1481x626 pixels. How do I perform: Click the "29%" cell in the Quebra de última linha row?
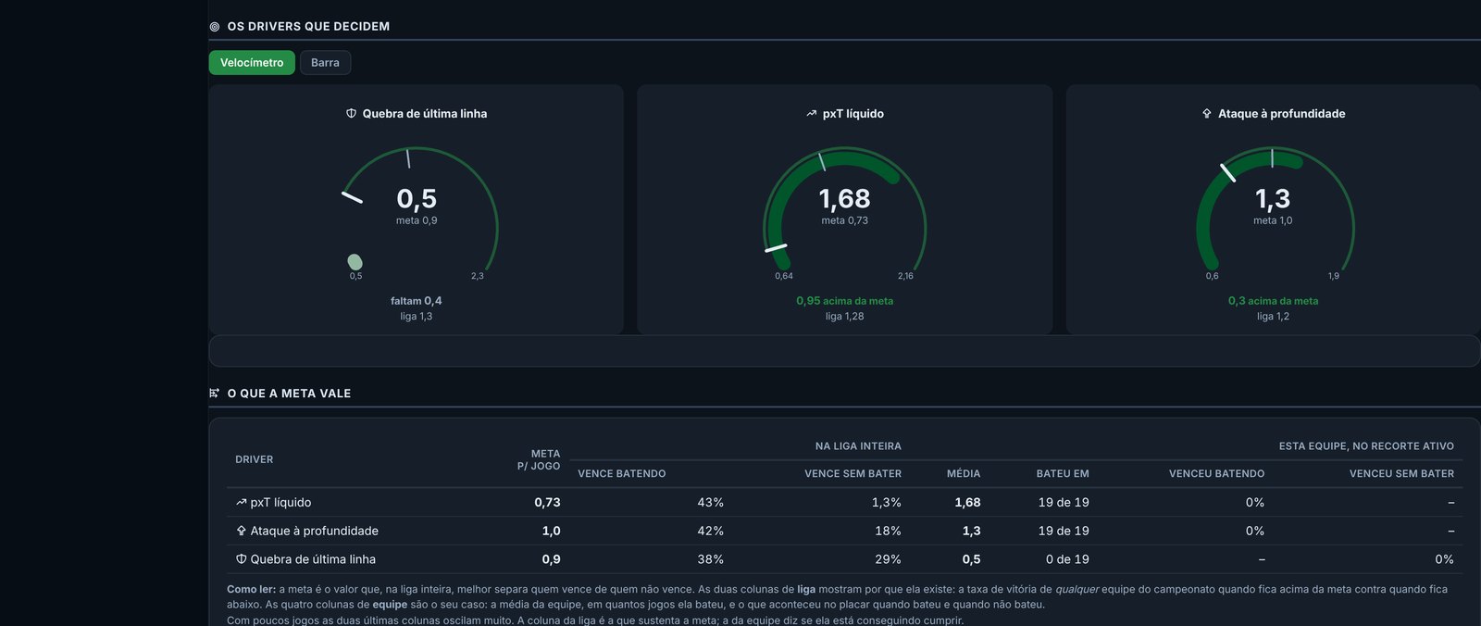(888, 559)
